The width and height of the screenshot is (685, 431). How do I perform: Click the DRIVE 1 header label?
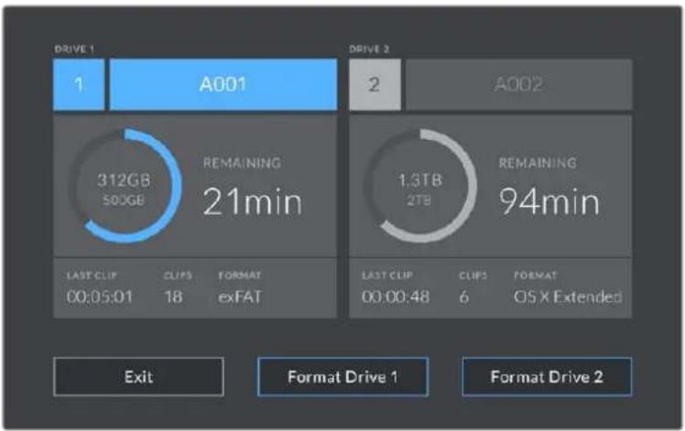pyautogui.click(x=74, y=48)
